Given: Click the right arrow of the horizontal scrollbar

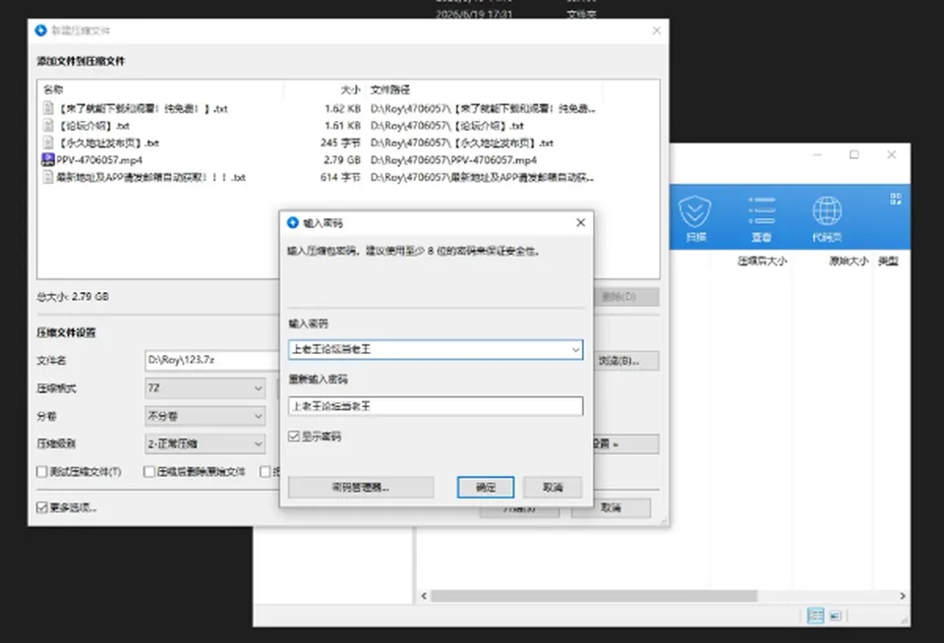Looking at the screenshot, I should click(x=903, y=596).
